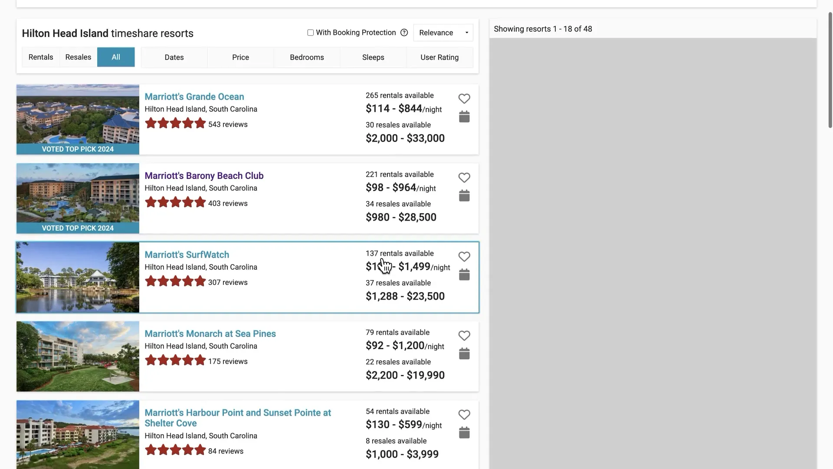The width and height of the screenshot is (833, 469).
Task: Open calendar icon for Barony Beach Club
Action: point(464,196)
